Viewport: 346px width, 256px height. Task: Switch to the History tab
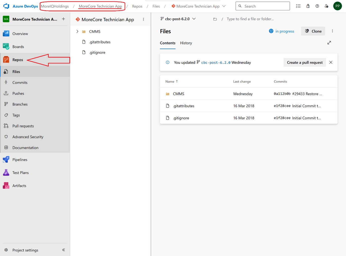click(x=186, y=43)
